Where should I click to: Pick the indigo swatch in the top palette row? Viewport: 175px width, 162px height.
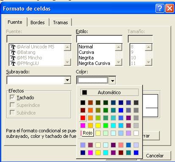(129, 103)
